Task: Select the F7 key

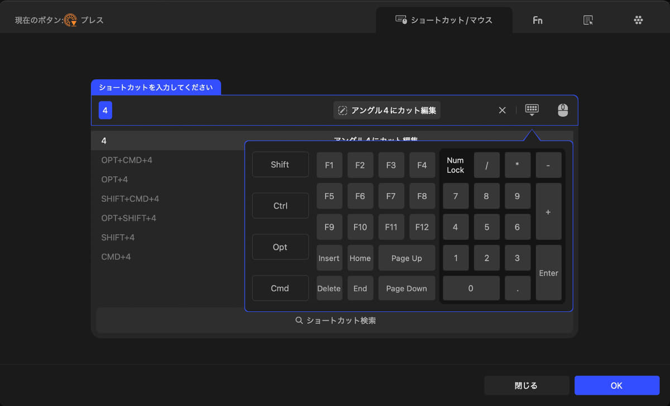Action: click(x=391, y=196)
